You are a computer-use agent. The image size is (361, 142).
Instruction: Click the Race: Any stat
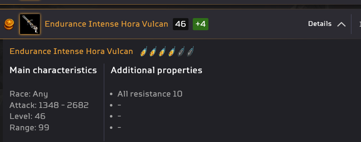pos(28,94)
